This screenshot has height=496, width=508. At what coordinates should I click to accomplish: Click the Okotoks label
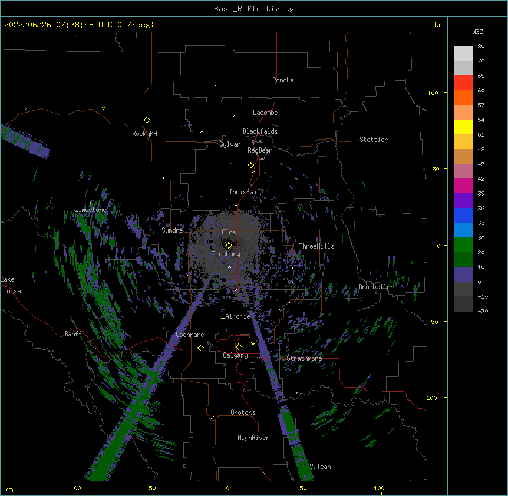[243, 412]
